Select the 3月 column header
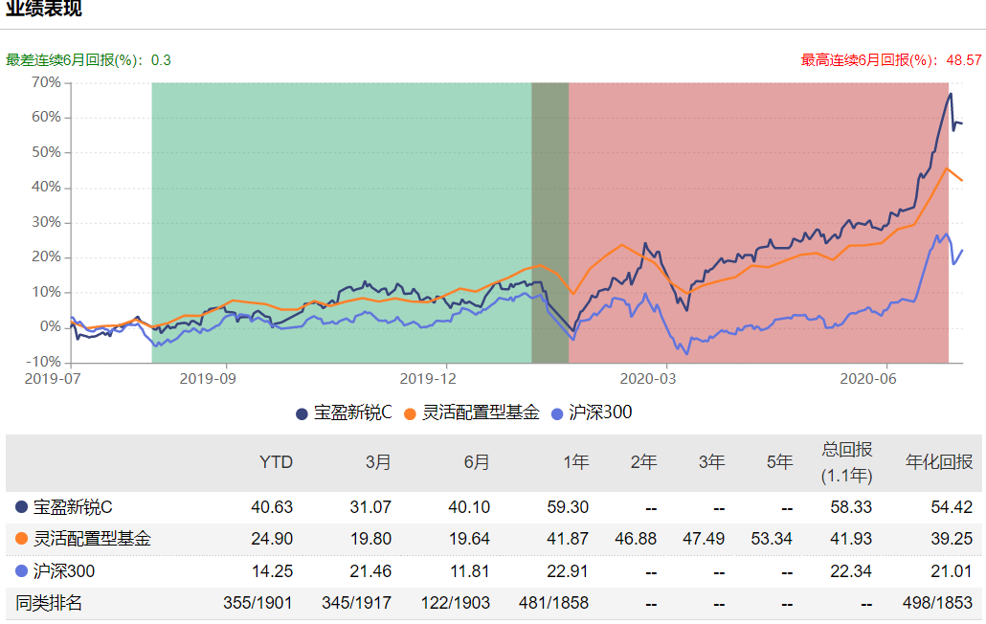Screen dimensions: 986x624 [x=378, y=462]
